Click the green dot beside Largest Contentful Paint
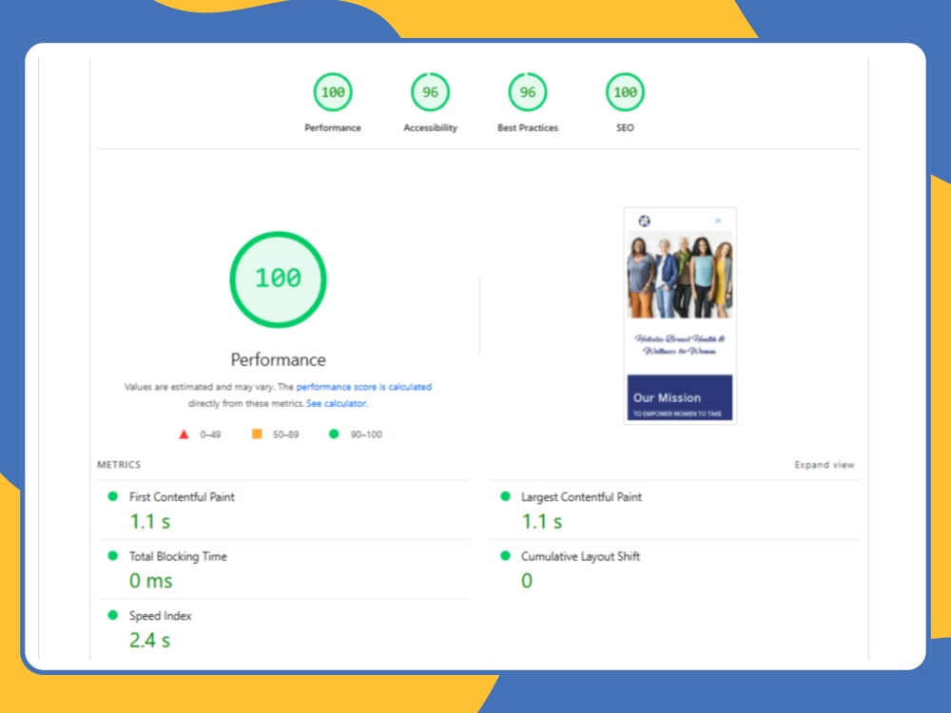Viewport: 951px width, 713px height. click(x=505, y=496)
